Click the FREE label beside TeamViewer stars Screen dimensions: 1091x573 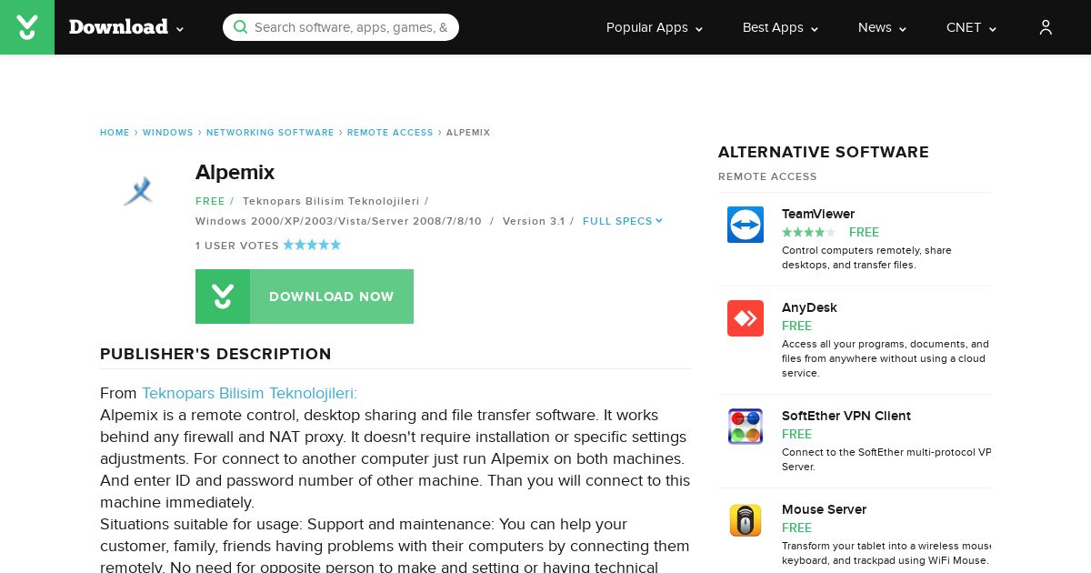tap(864, 232)
